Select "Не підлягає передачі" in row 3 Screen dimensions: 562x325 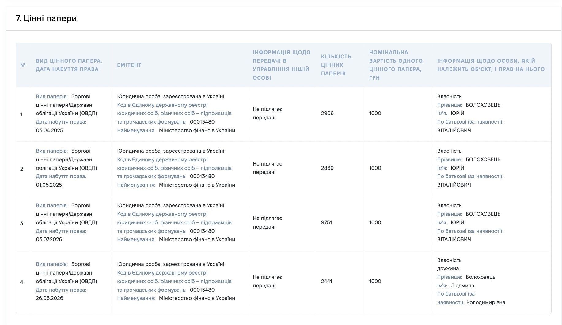[x=268, y=222]
